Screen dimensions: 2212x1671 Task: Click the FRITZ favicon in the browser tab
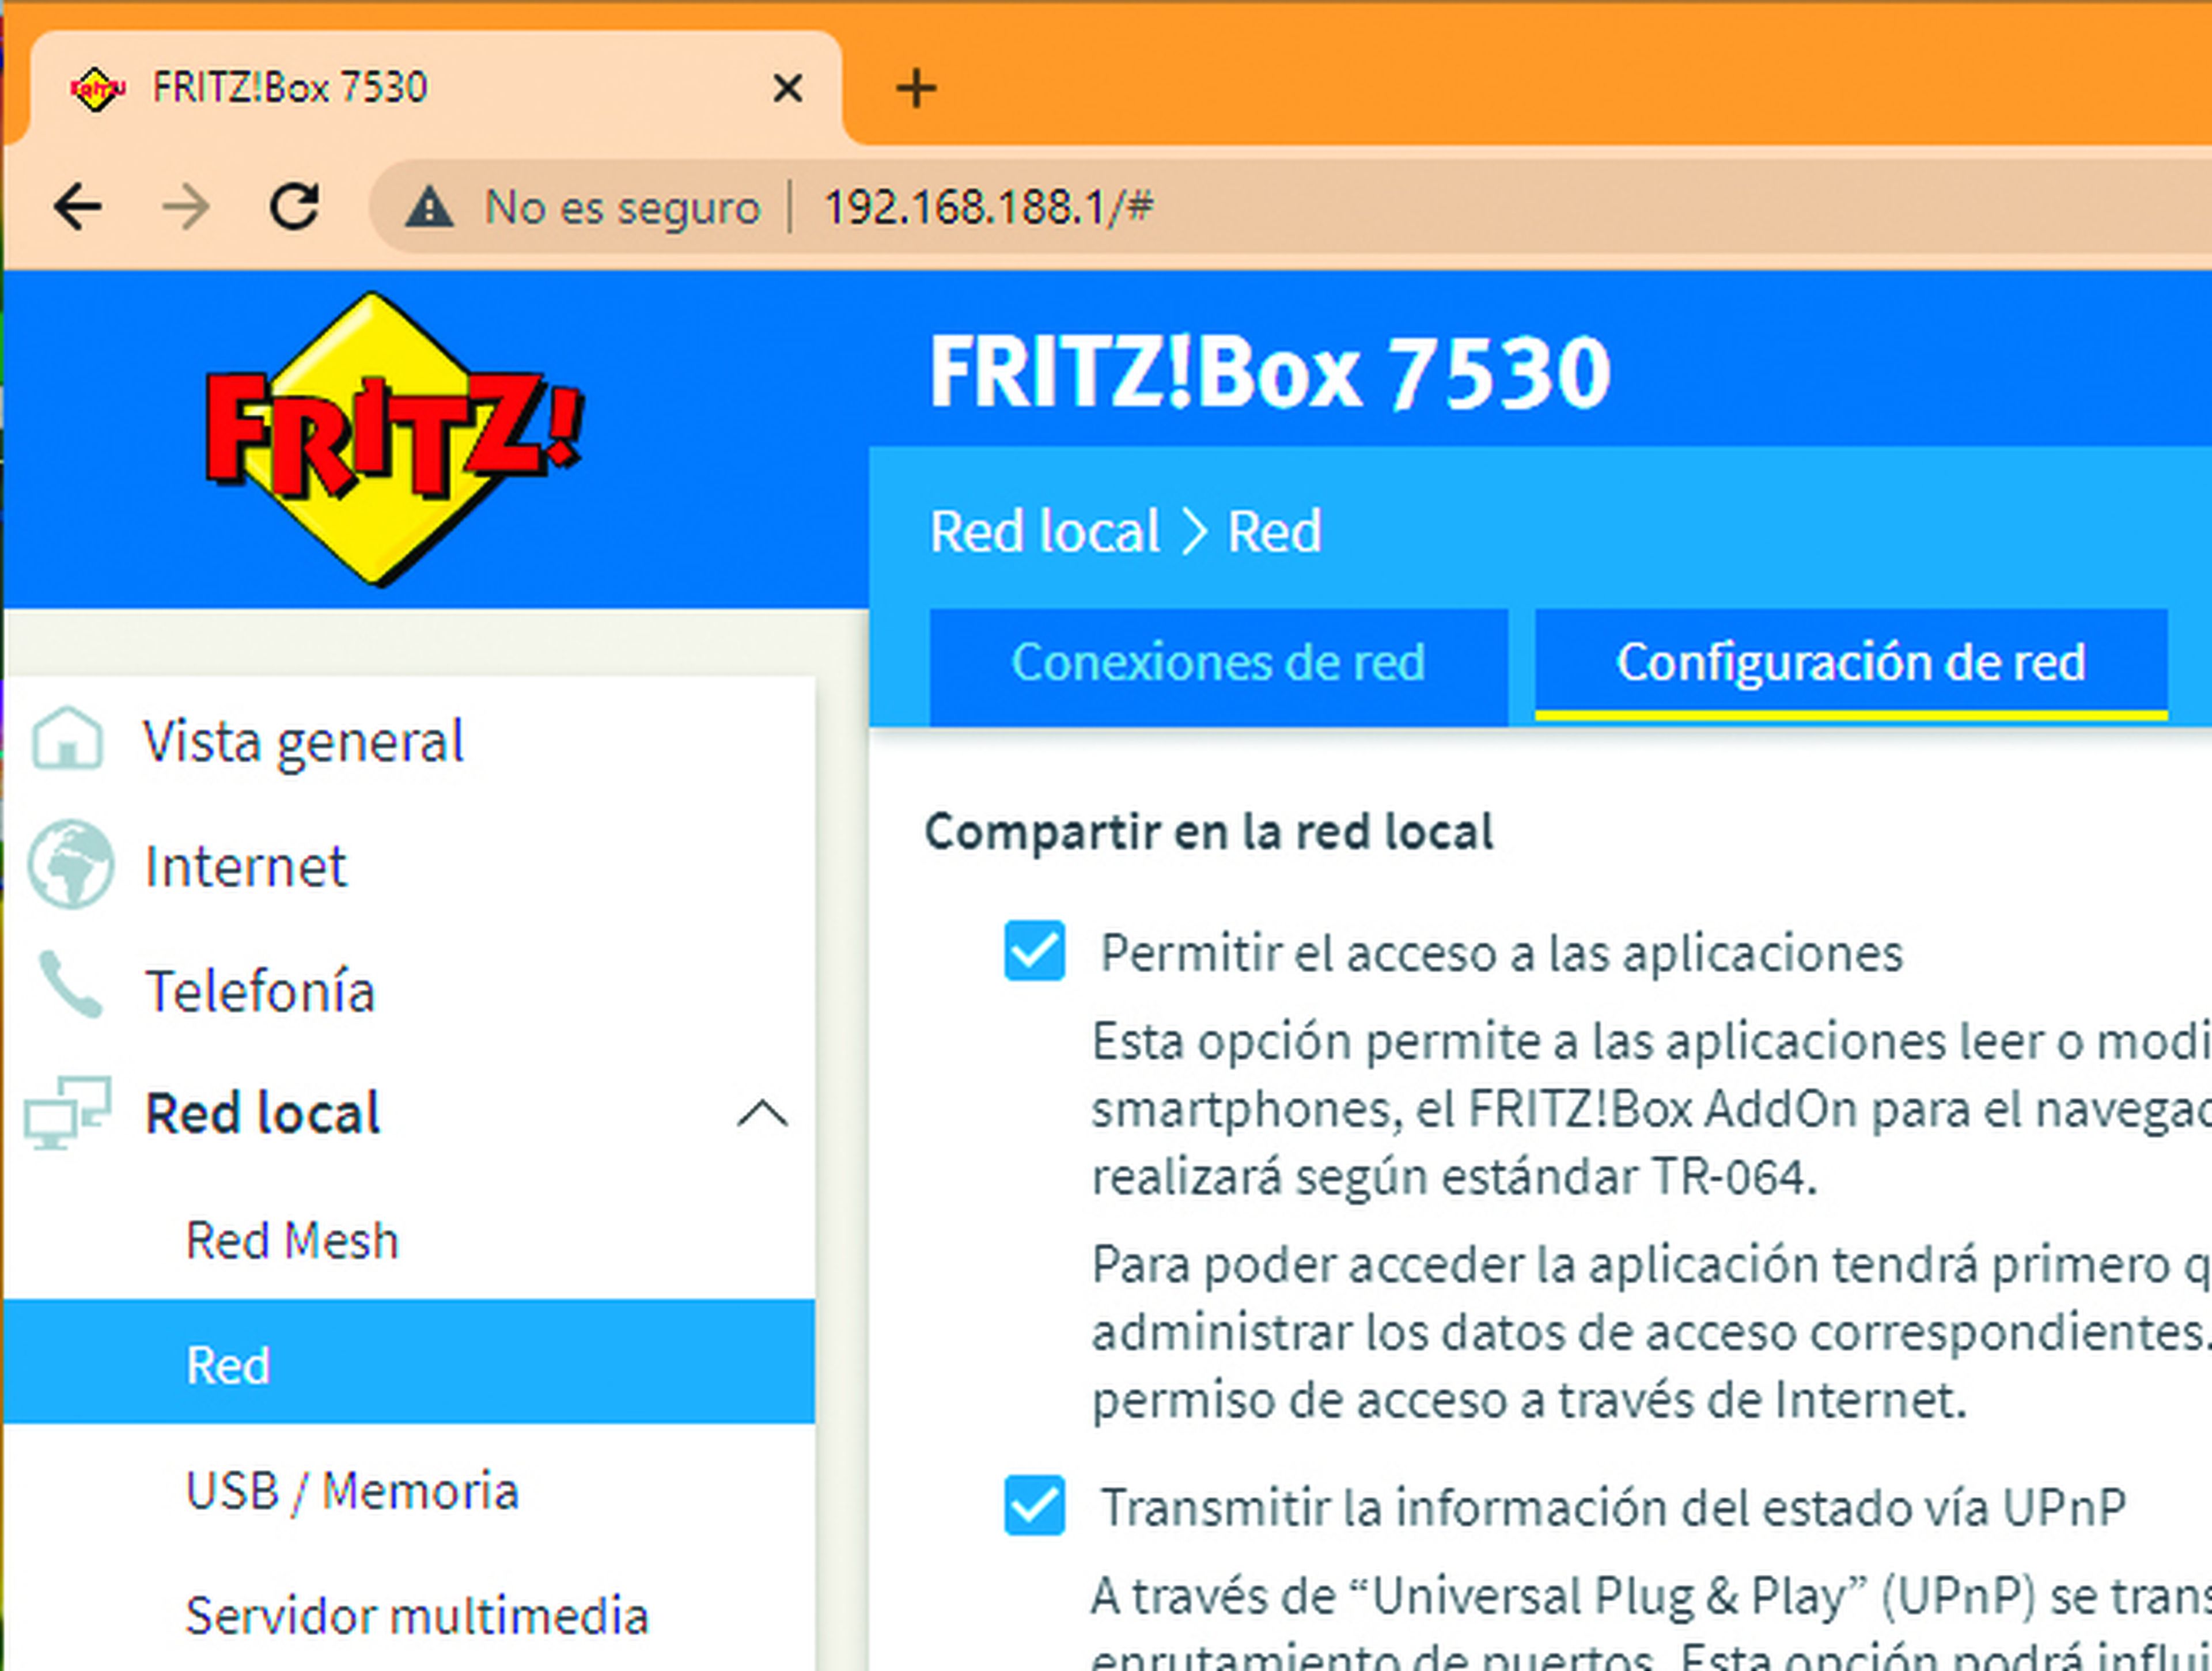coord(97,89)
